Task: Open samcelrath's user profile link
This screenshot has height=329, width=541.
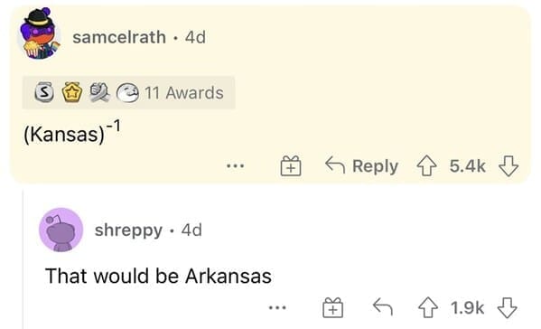Action: point(119,37)
